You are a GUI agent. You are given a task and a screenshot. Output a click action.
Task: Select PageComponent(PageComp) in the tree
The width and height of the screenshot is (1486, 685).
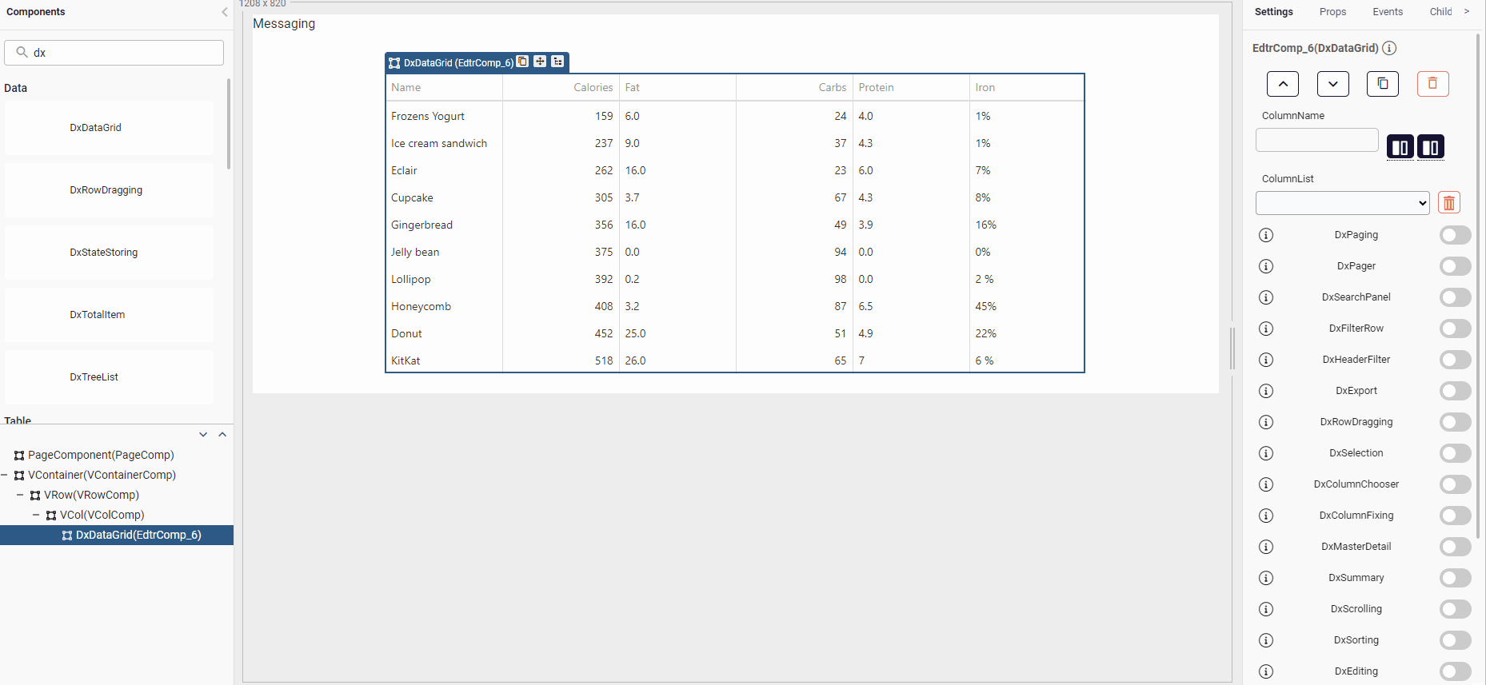coord(101,455)
